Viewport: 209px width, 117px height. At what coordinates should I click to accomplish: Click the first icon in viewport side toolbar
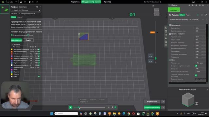166,28
